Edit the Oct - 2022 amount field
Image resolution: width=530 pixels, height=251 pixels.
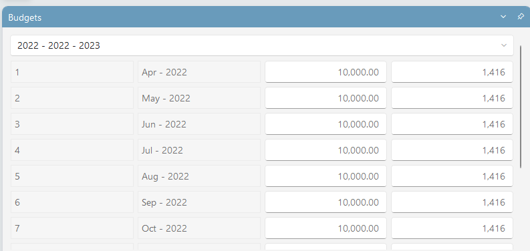(x=325, y=228)
